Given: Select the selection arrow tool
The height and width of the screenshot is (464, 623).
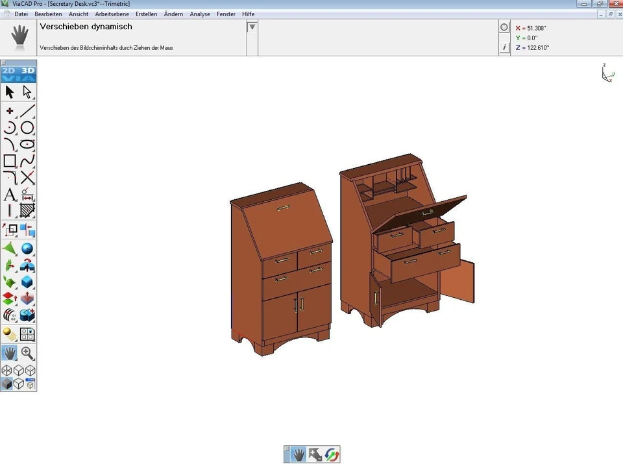Looking at the screenshot, I should (9, 92).
